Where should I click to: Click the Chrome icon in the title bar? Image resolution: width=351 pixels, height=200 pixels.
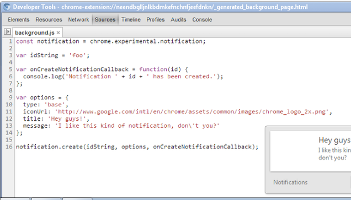(x=7, y=7)
